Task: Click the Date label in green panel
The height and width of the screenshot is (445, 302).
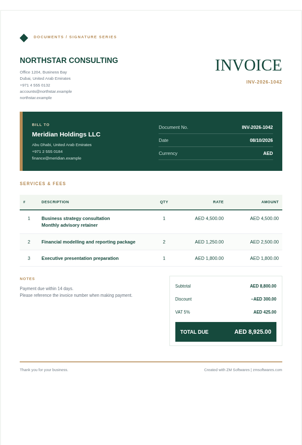Action: coord(164,140)
